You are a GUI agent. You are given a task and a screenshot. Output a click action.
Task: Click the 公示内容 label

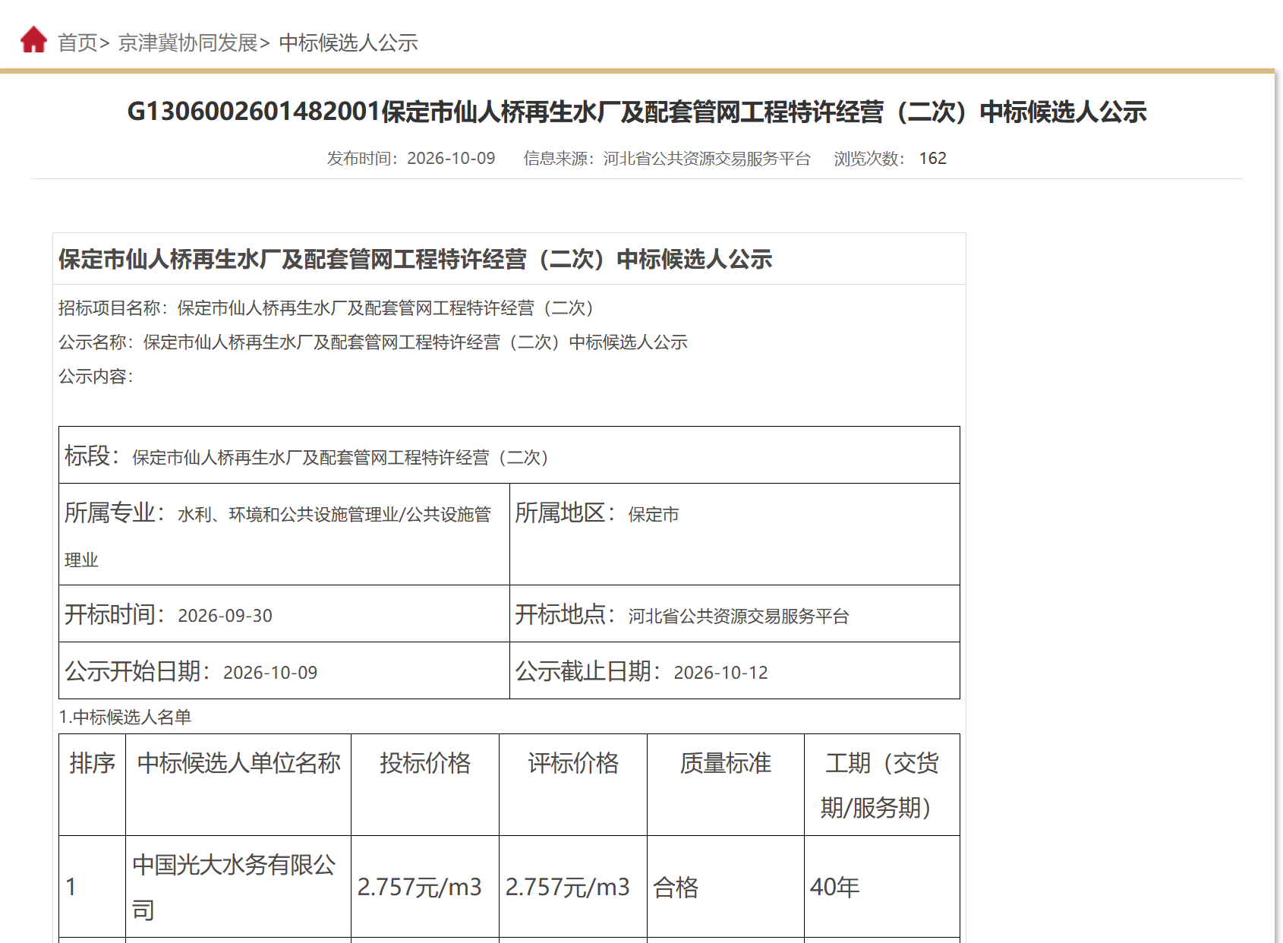coord(96,377)
